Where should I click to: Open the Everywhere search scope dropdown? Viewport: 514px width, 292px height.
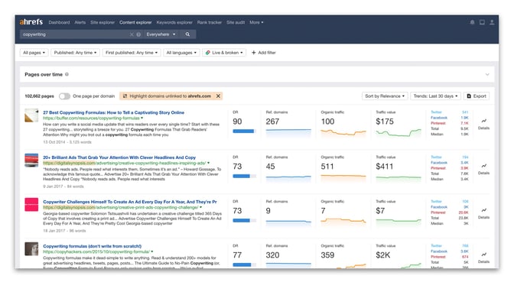[x=161, y=34]
